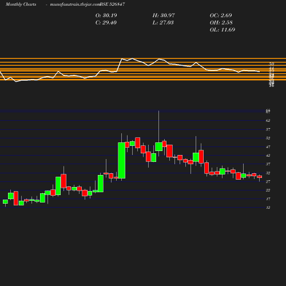Click the price axis label '47'
The width and height of the screenshot is (286, 286).
(268, 147)
